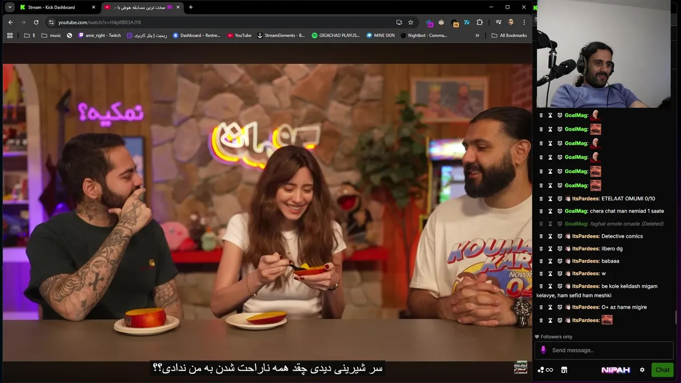
Task: Click the browser forward arrow
Action: click(x=23, y=22)
